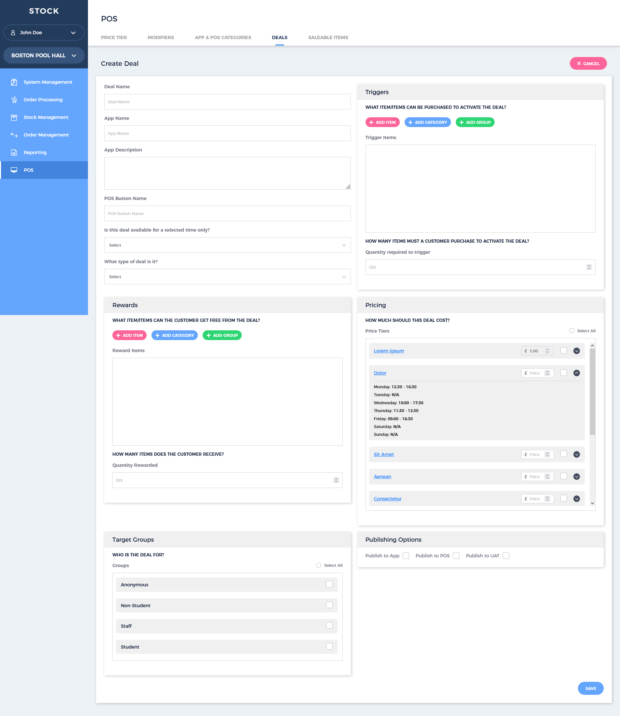Collapse the Dolor price tier details
Viewport: 620px width, 716px height.
tap(576, 373)
